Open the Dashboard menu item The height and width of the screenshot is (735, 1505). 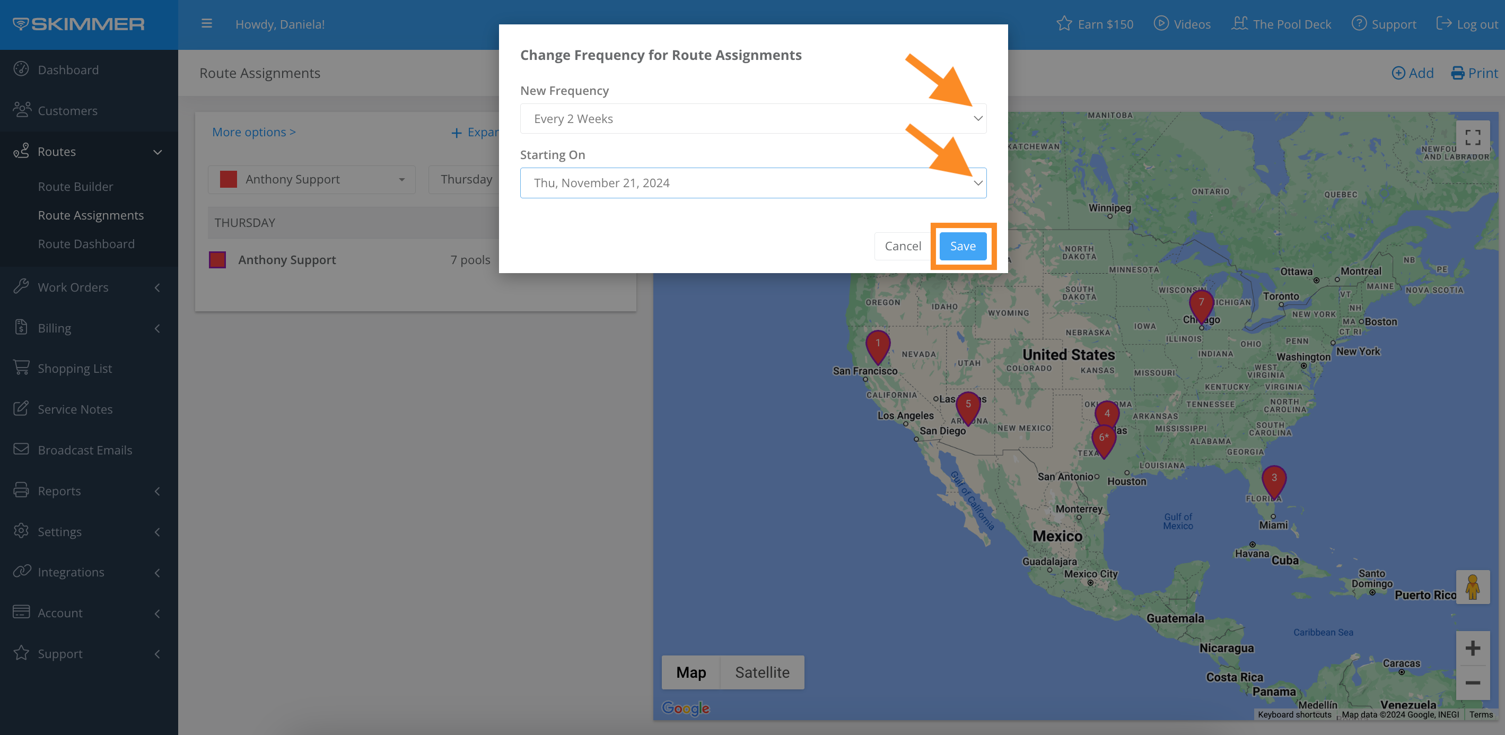tap(68, 69)
